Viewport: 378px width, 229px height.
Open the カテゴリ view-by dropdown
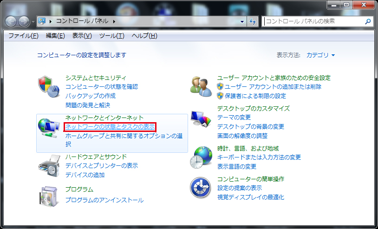[x=320, y=55]
